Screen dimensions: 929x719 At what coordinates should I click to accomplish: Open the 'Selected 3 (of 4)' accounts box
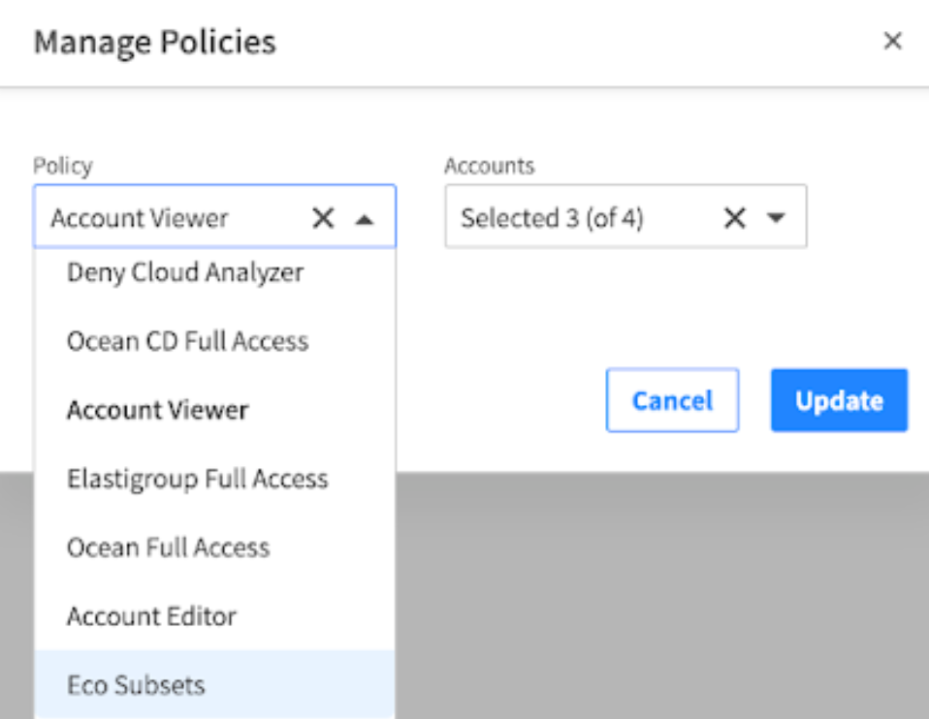[x=552, y=219]
